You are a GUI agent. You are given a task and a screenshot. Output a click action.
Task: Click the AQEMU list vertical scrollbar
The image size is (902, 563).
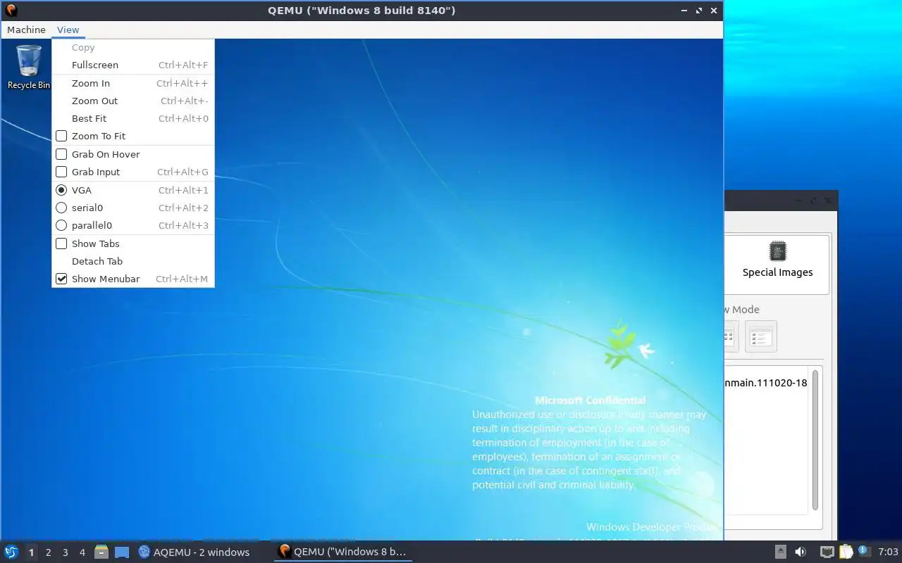[x=815, y=440]
